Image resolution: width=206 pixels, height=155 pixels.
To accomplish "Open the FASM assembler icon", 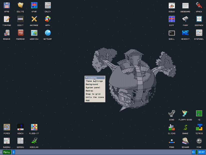I will pyautogui.click(x=185, y=21).
